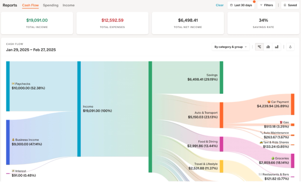Open the Saved reports button
This screenshot has width=301, height=183.
coord(290,5)
